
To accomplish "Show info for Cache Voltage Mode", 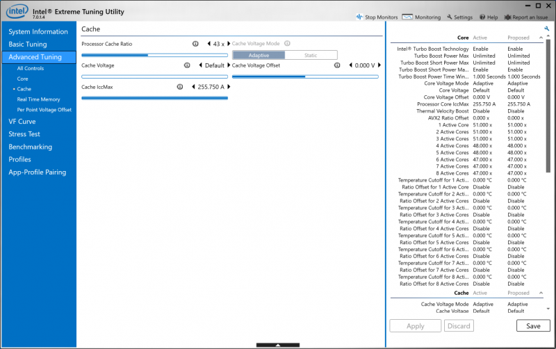I will click(287, 43).
